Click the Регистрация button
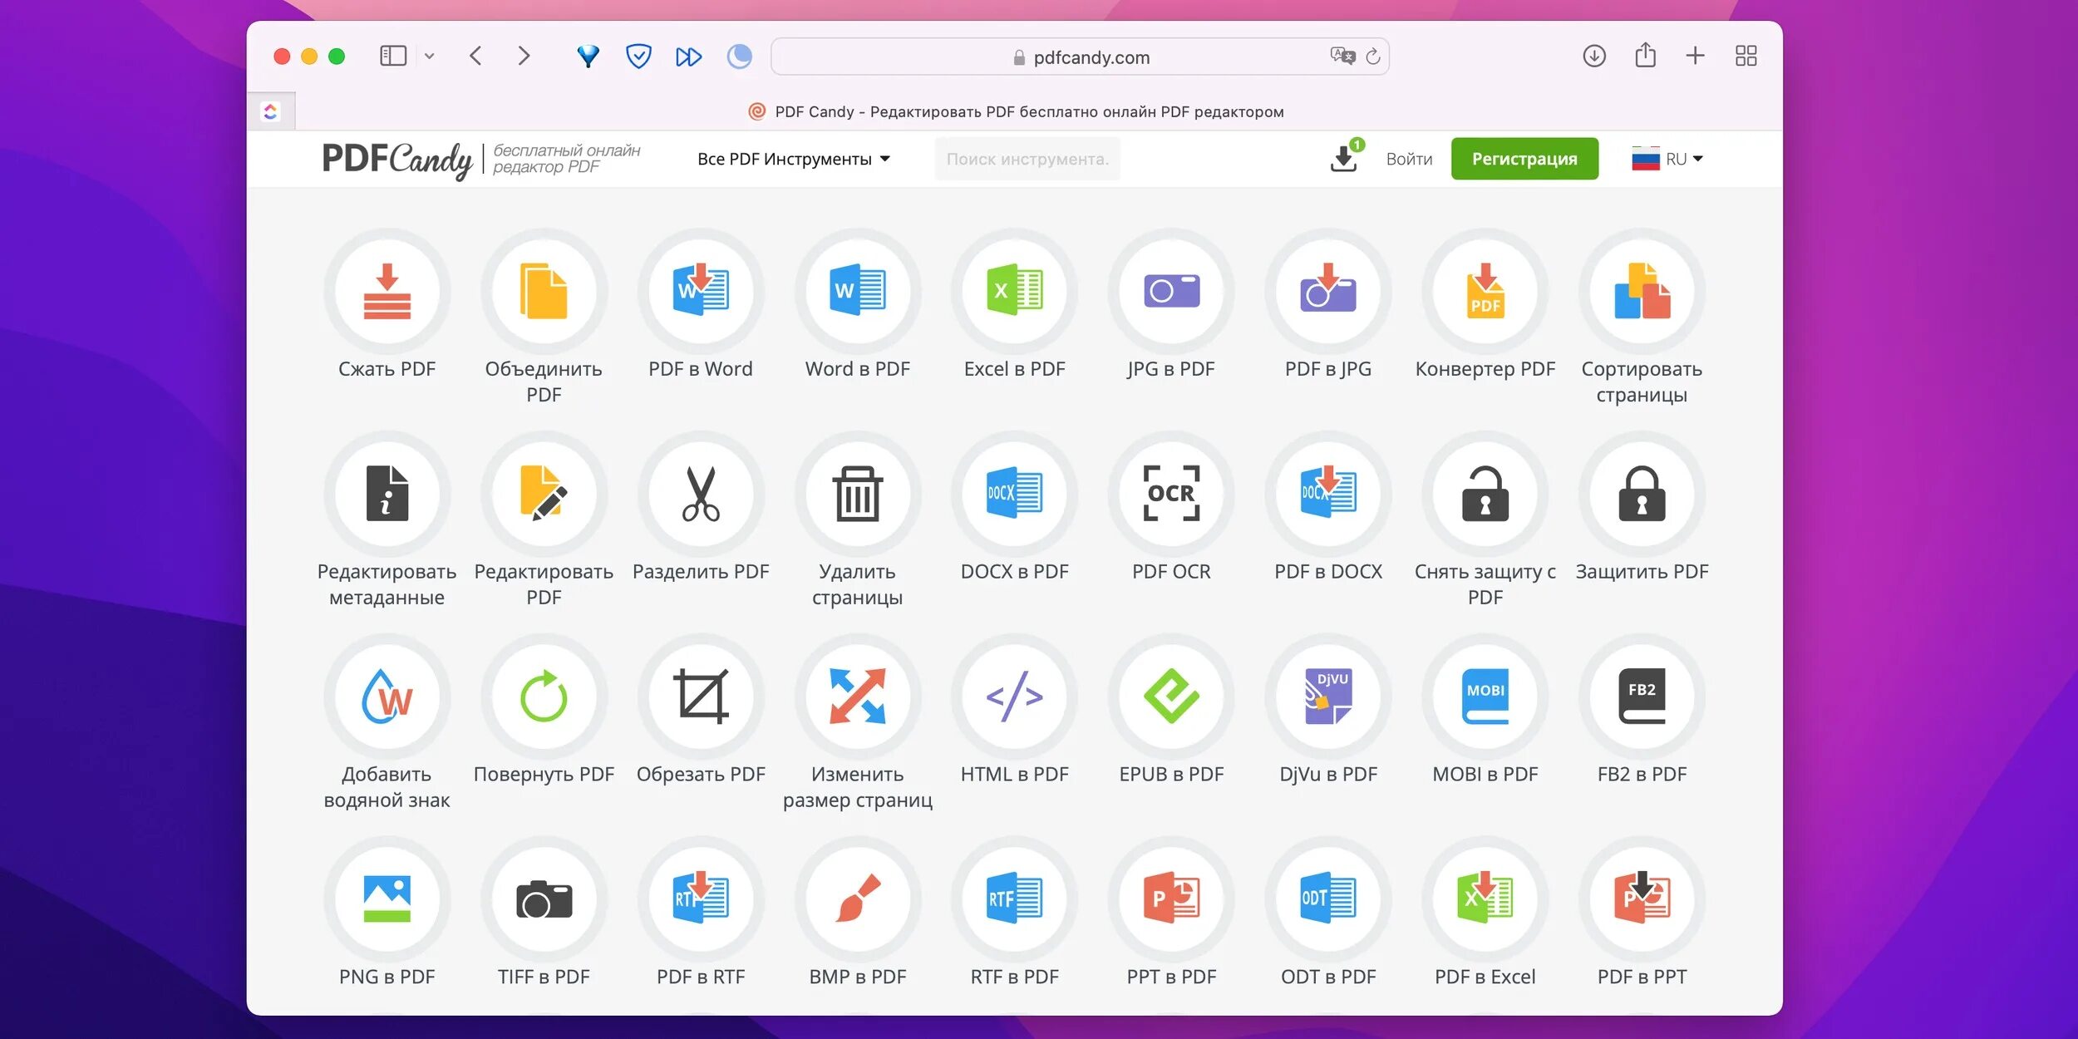Screen dimensions: 2078x1039 [x=1524, y=159]
